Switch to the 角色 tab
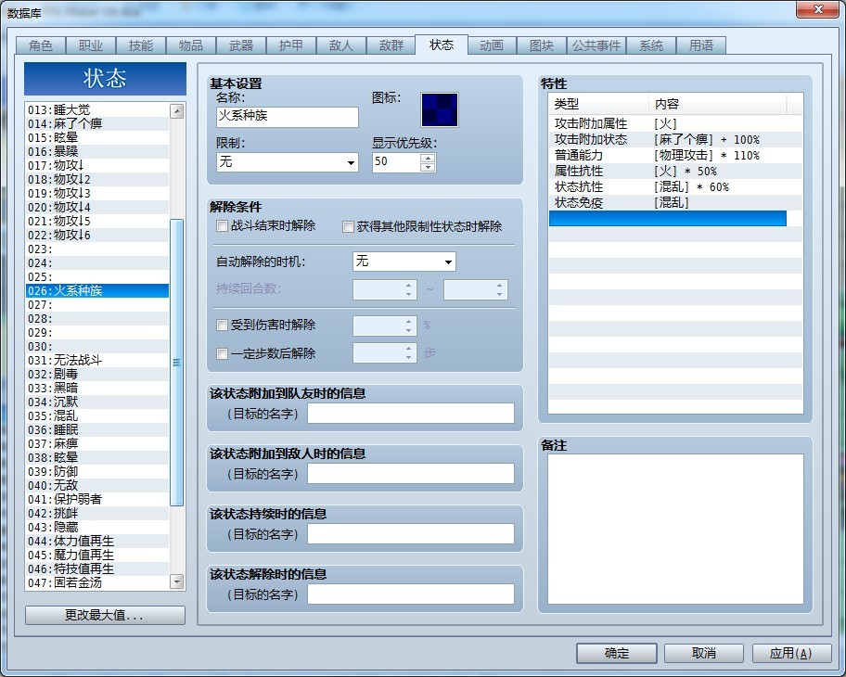Screen dimensions: 846x677 point(41,45)
